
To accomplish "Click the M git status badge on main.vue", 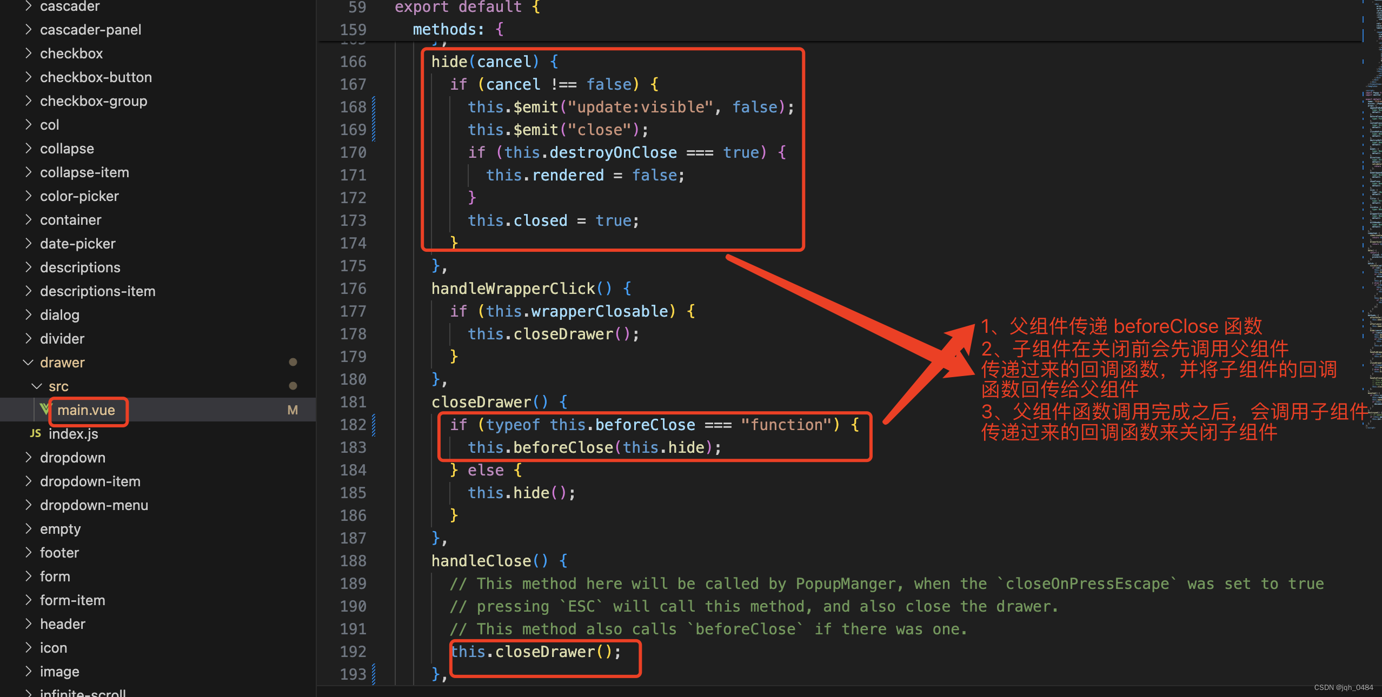I will pyautogui.click(x=293, y=410).
